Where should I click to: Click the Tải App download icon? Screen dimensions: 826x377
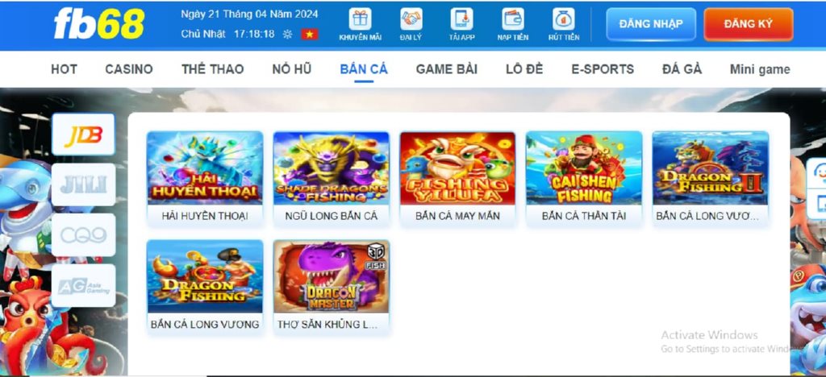pos(461,19)
